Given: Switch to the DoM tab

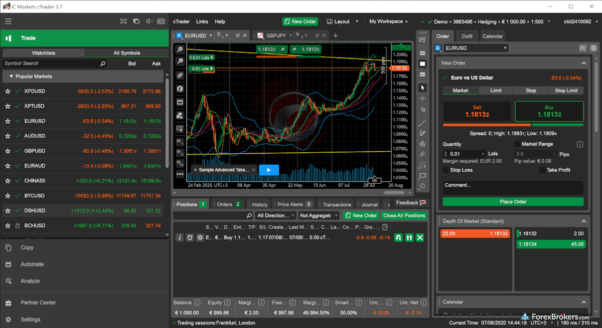Looking at the screenshot, I should (467, 36).
